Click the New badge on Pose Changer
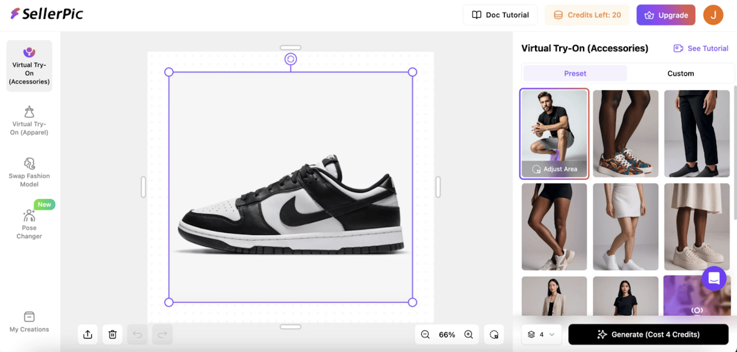Viewport: 737px width, 352px height. pyautogui.click(x=45, y=205)
